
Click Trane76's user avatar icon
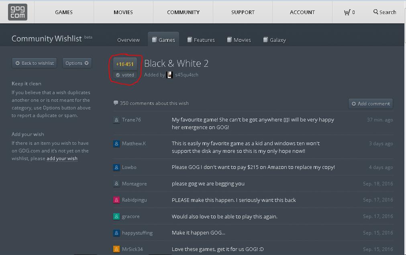coord(116,120)
